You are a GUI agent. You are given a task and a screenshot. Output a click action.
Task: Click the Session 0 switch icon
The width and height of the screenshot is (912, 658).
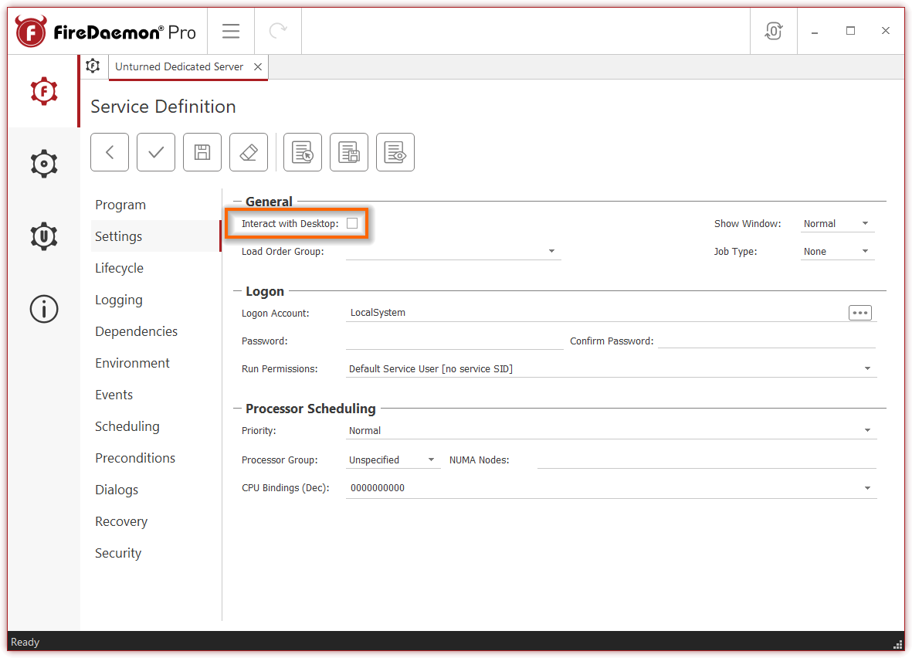click(x=774, y=31)
